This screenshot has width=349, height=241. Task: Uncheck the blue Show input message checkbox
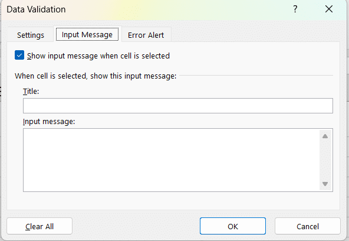click(19, 55)
